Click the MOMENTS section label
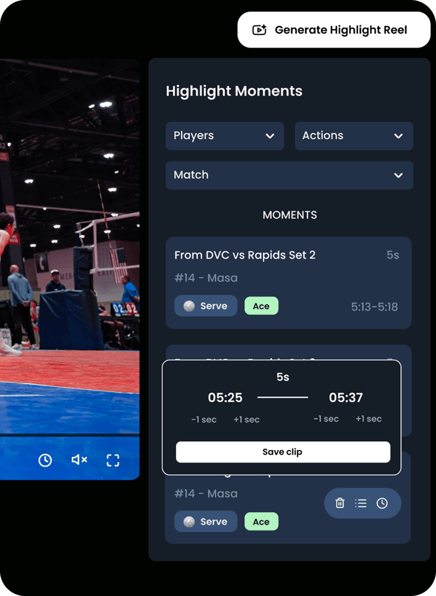 [x=290, y=215]
